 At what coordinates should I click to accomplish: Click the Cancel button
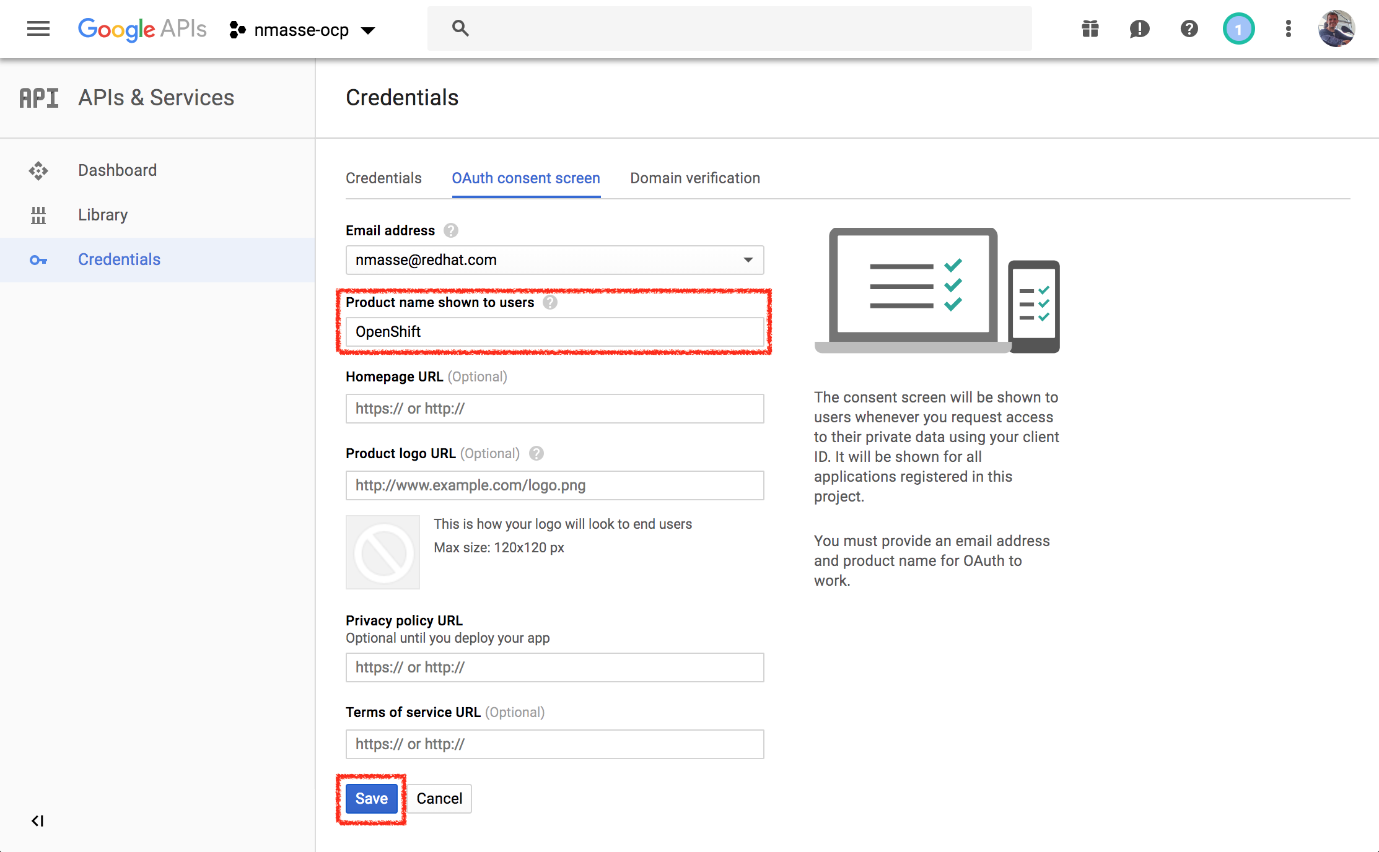coord(439,799)
